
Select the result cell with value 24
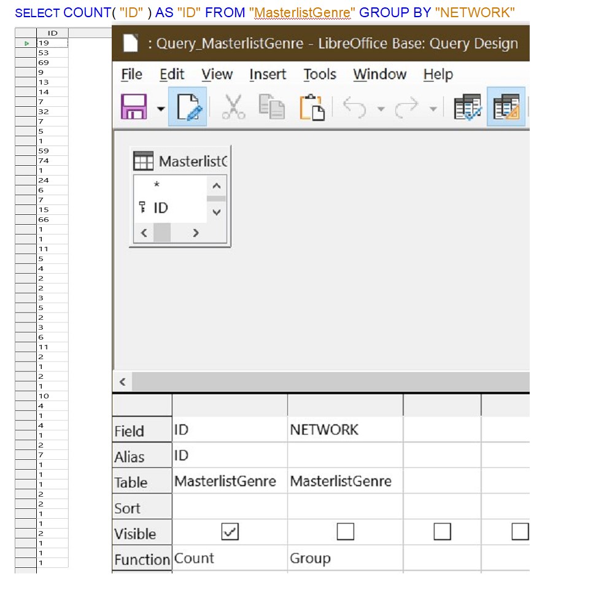pyautogui.click(x=53, y=180)
